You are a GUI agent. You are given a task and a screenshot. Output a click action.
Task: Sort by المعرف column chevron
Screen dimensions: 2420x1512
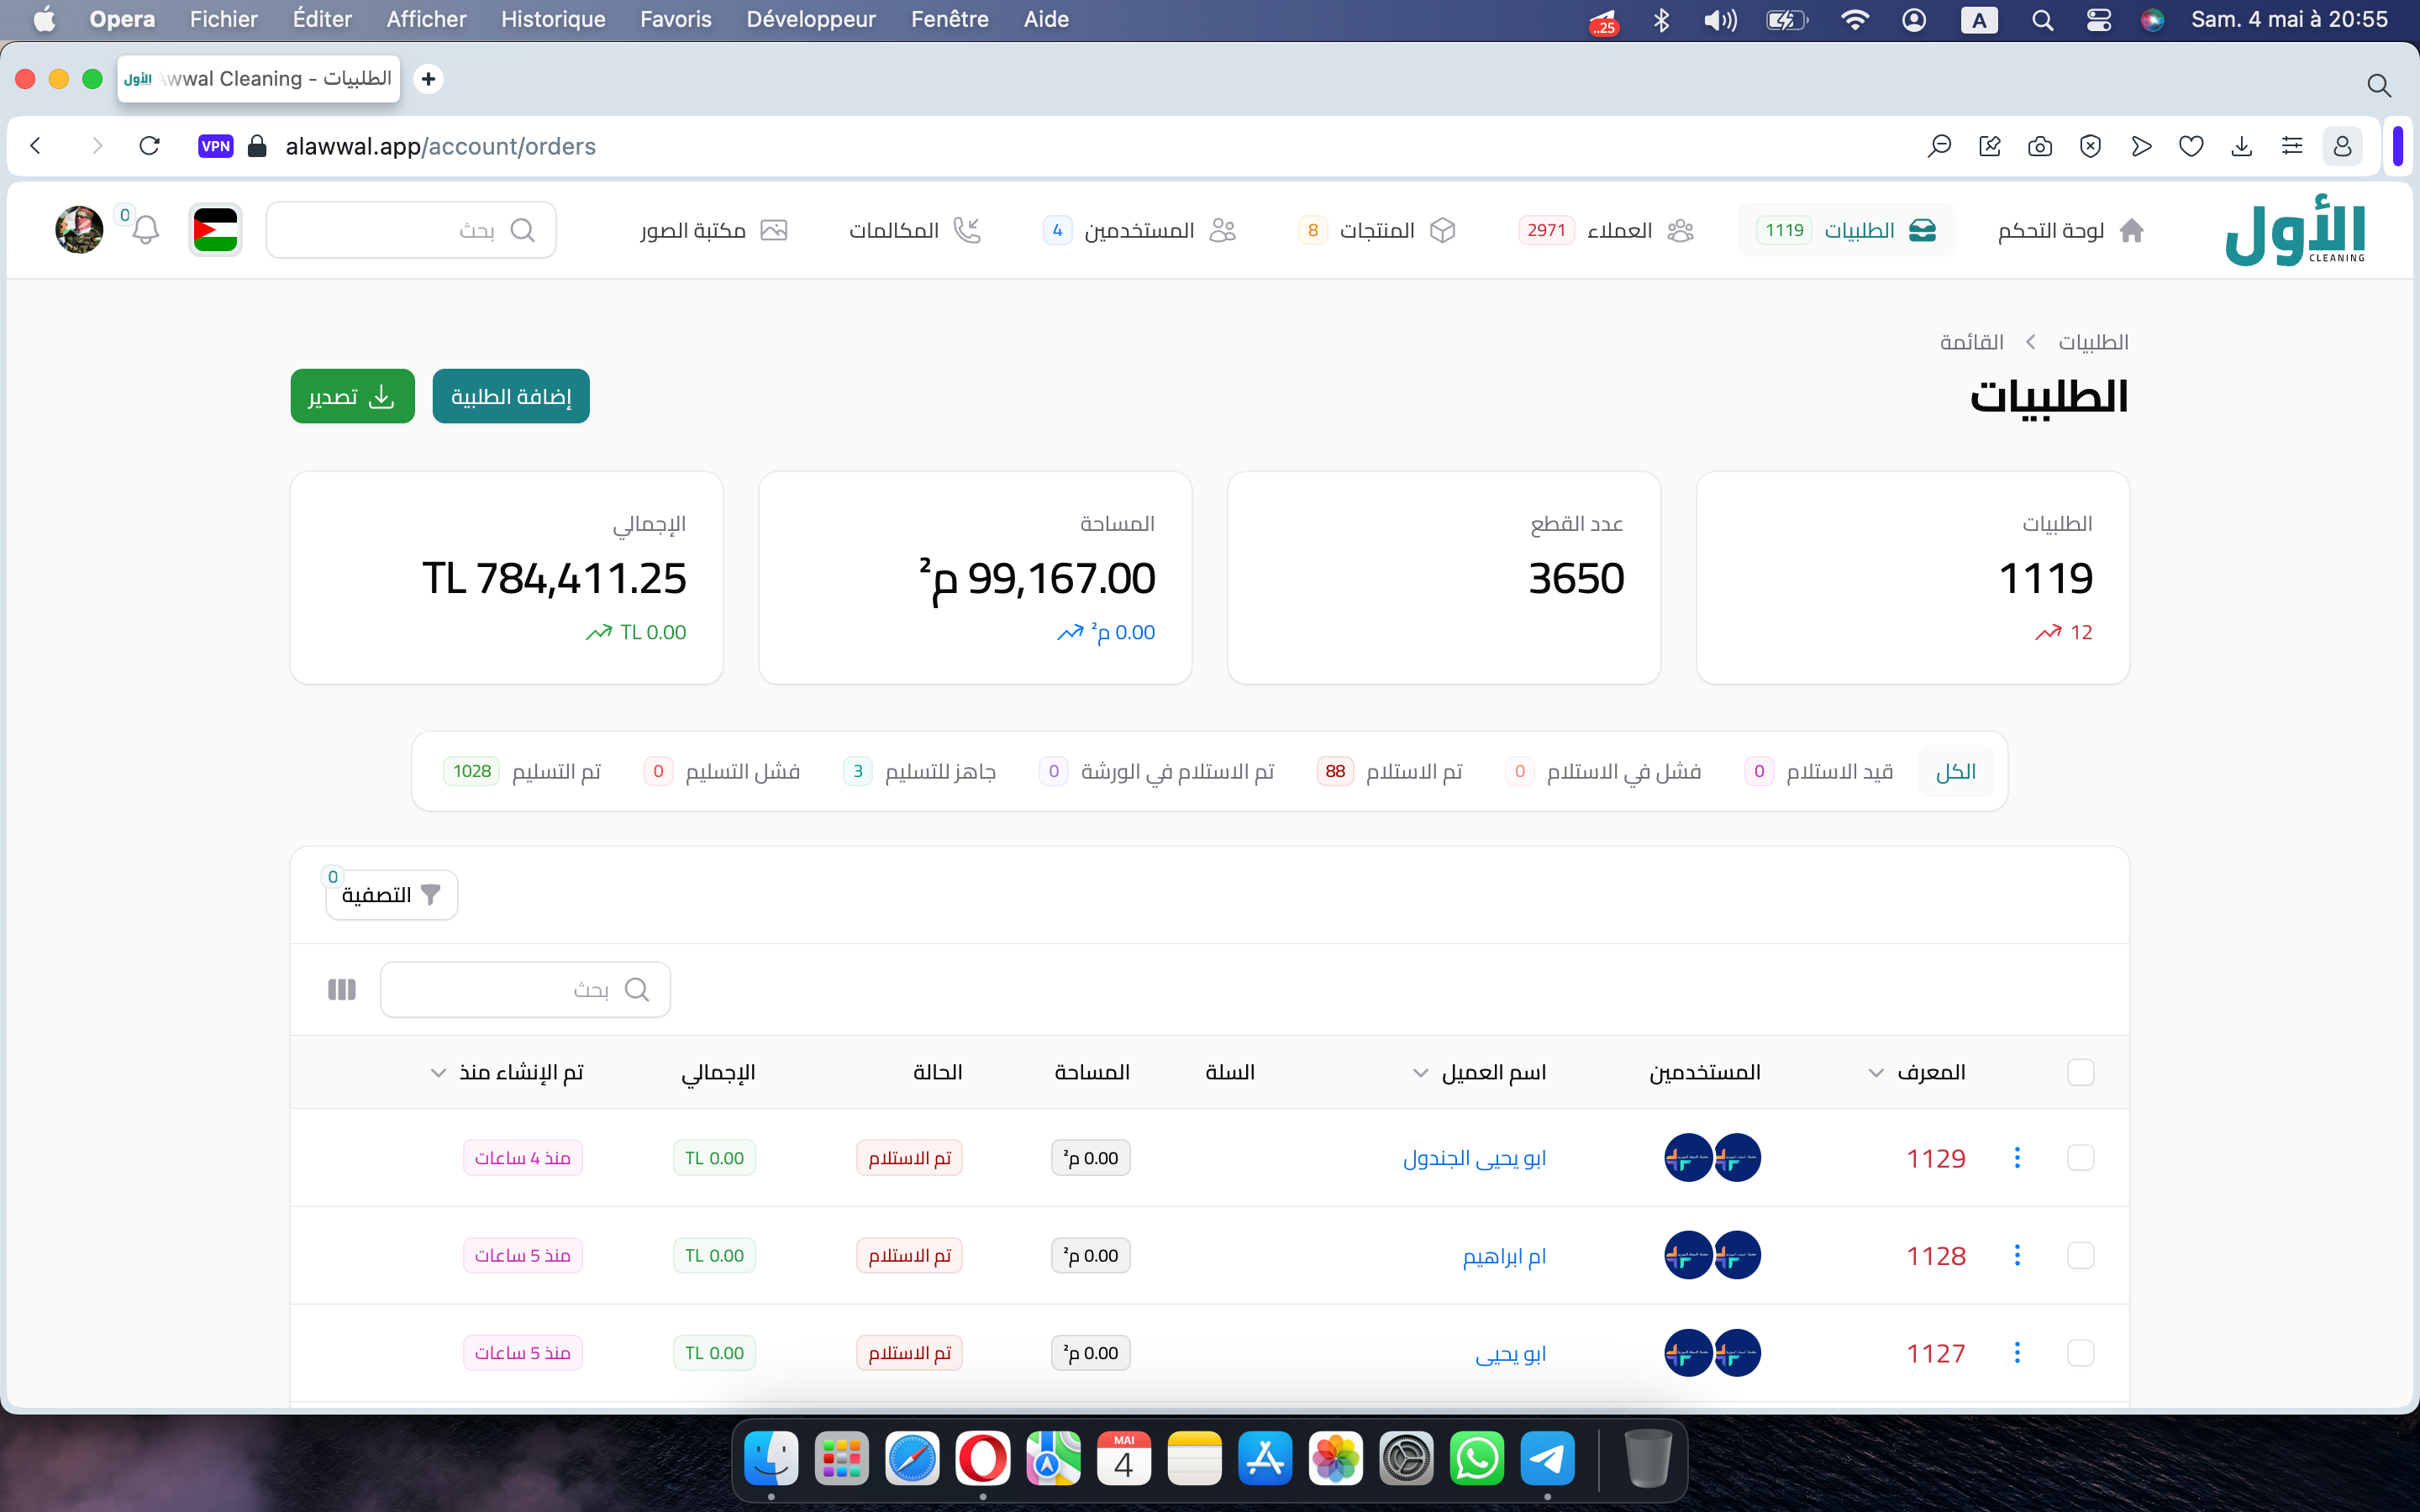tap(1876, 1073)
